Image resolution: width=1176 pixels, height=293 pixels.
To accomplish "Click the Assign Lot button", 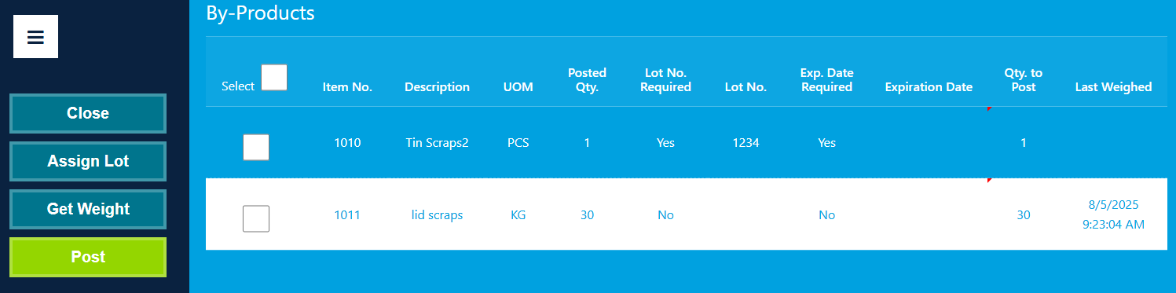I will (88, 162).
